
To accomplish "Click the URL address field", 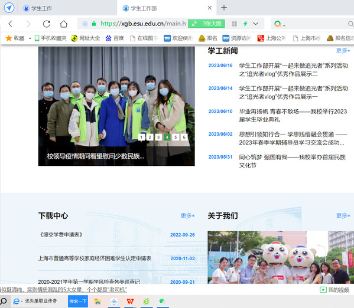I will [x=143, y=24].
